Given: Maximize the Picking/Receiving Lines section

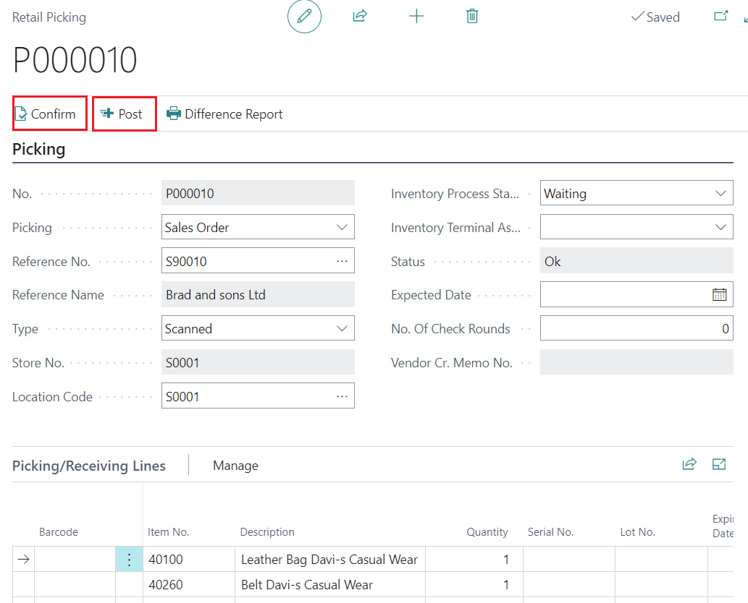Looking at the screenshot, I should pyautogui.click(x=719, y=464).
